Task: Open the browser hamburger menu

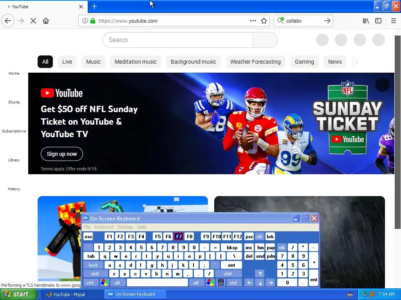Action: pyautogui.click(x=393, y=21)
